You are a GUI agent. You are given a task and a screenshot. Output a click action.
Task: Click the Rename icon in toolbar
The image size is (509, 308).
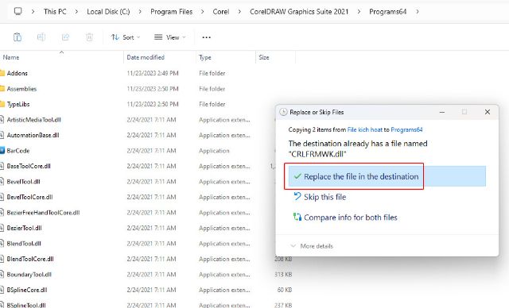click(x=41, y=37)
